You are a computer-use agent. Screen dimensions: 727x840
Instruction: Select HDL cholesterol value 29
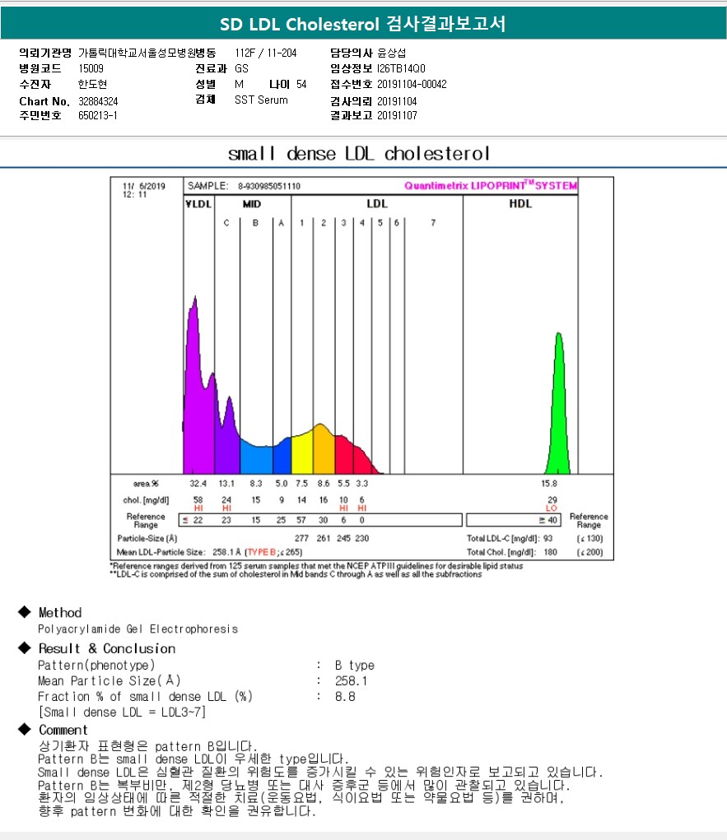(x=552, y=499)
